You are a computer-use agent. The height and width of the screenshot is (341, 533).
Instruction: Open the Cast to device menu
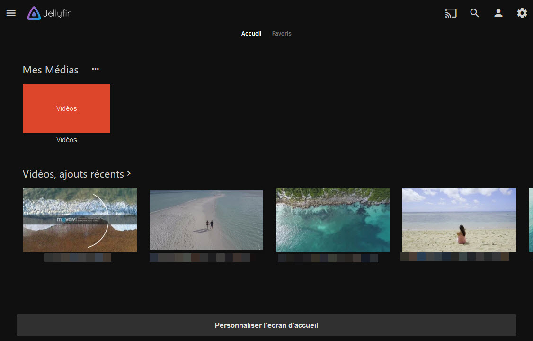[x=451, y=13]
